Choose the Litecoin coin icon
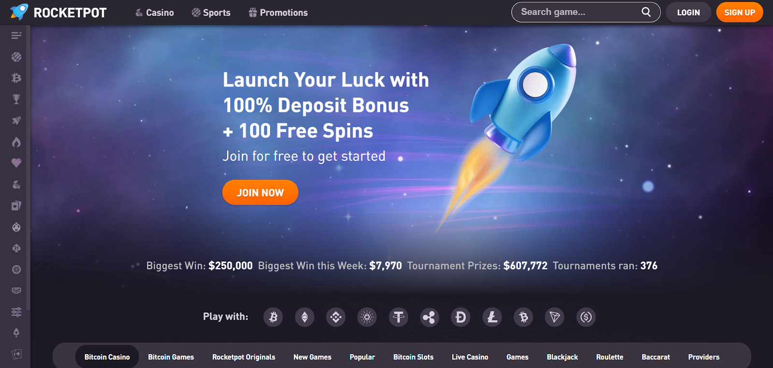 (x=492, y=317)
